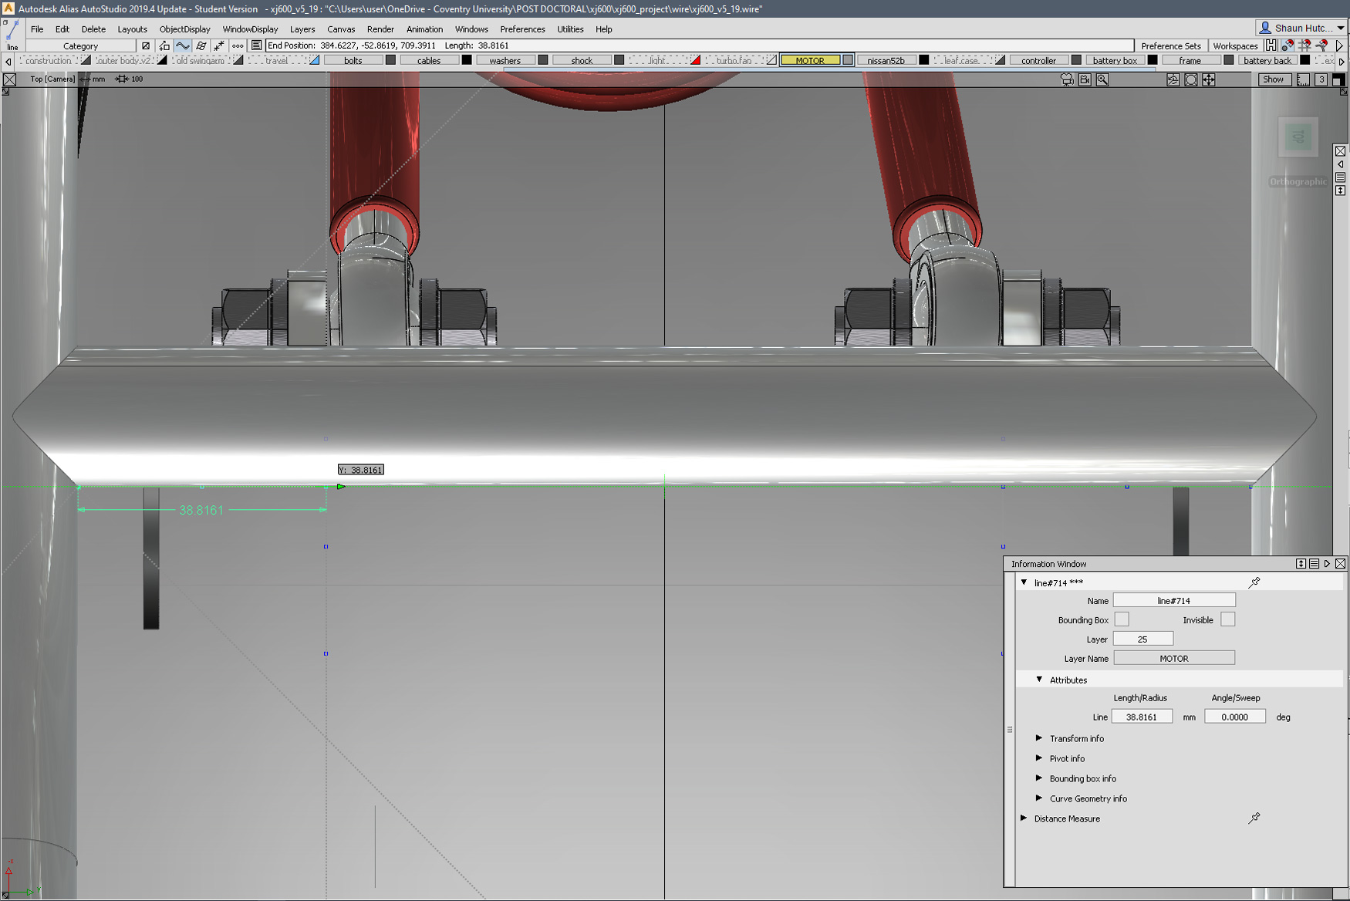Open the Shaun Hutc... user account dropdown
1350x901 pixels.
tap(1301, 28)
